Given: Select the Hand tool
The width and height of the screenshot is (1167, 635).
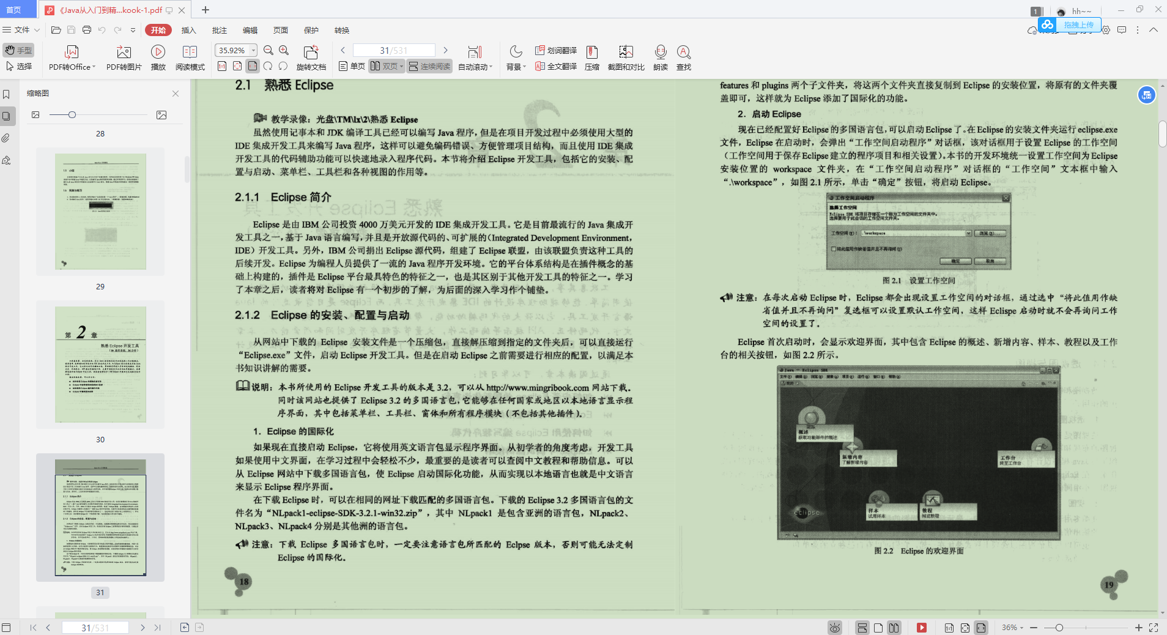Looking at the screenshot, I should 18,50.
